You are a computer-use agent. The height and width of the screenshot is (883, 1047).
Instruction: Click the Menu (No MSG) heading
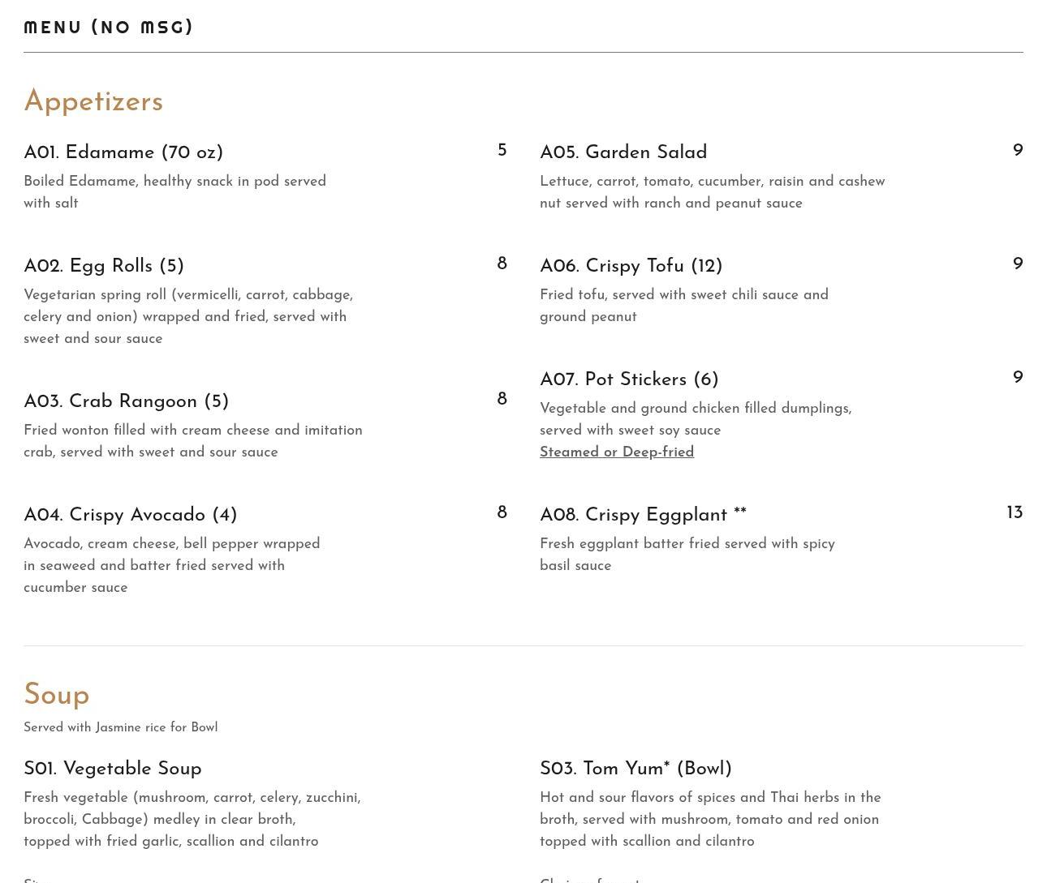click(x=109, y=28)
